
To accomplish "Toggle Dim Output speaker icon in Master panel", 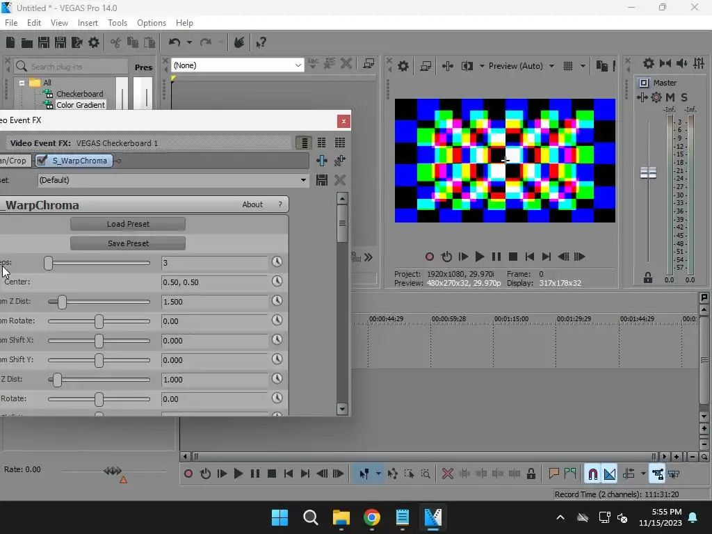I will click(x=682, y=63).
